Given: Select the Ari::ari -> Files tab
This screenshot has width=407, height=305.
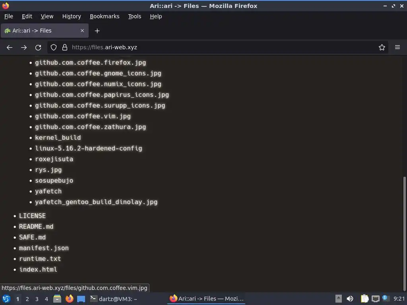Looking at the screenshot, I should (x=45, y=31).
